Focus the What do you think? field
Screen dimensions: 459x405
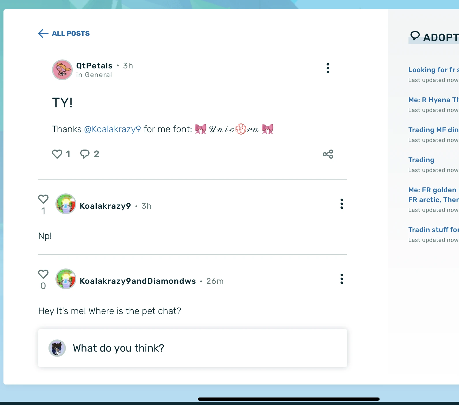point(193,348)
